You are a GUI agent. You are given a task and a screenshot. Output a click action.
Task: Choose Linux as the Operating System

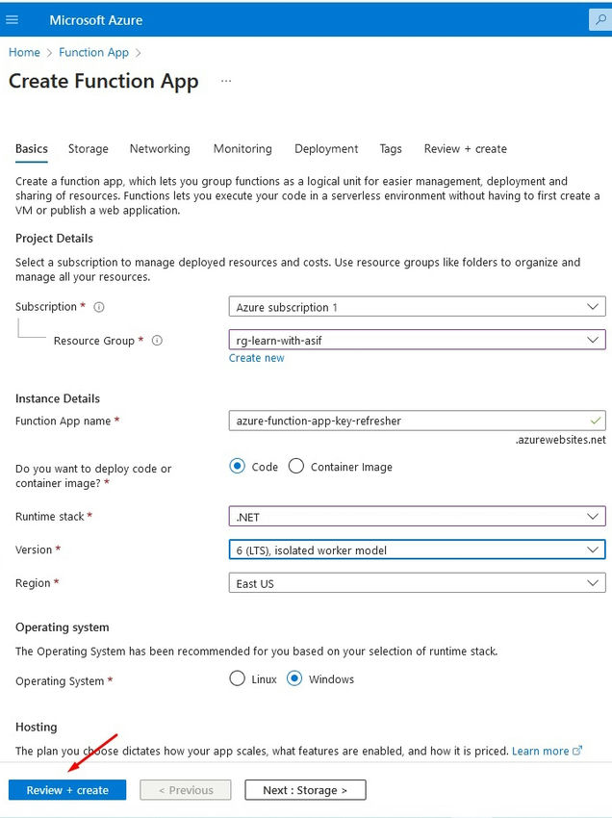click(x=236, y=678)
